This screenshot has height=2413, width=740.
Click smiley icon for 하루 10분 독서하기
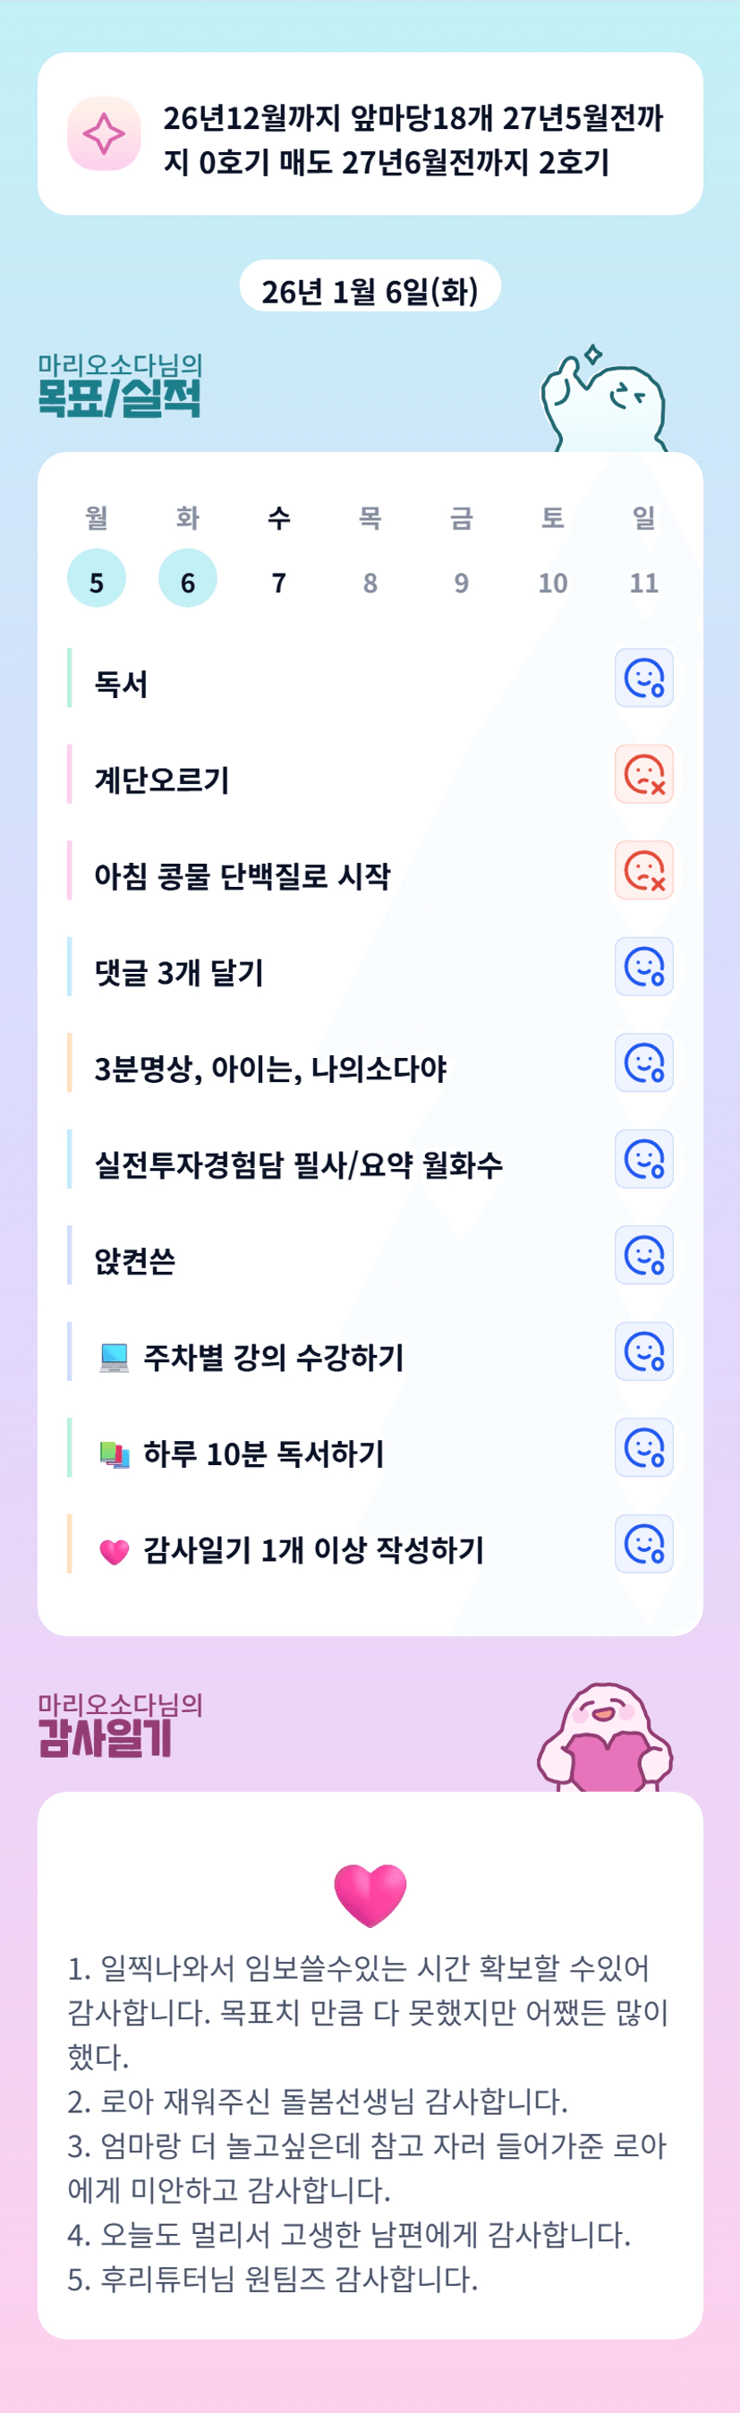643,1448
